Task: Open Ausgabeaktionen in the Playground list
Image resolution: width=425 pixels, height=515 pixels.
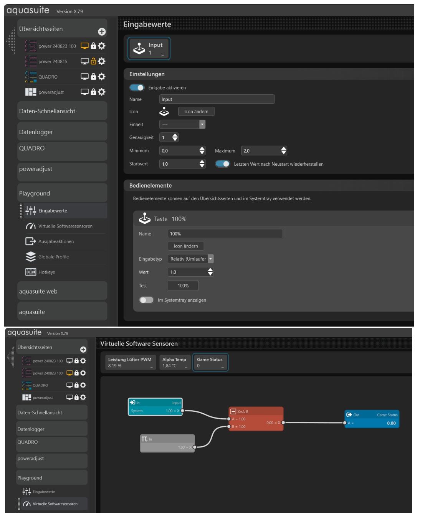Action: click(64, 241)
